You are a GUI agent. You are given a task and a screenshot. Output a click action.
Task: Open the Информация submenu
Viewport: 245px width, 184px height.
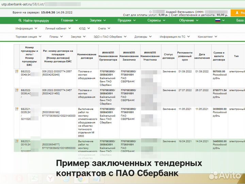(26, 29)
